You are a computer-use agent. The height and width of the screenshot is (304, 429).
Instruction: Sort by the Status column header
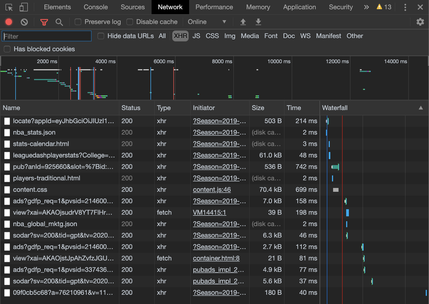pos(137,108)
